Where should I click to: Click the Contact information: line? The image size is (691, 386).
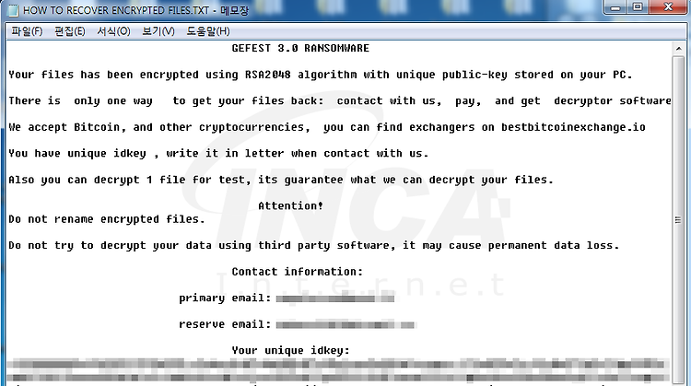(298, 272)
